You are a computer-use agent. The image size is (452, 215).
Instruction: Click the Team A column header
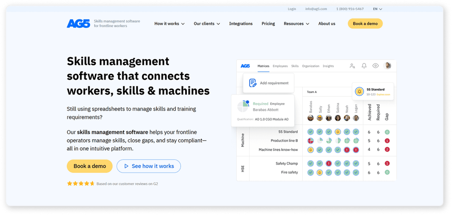(312, 92)
